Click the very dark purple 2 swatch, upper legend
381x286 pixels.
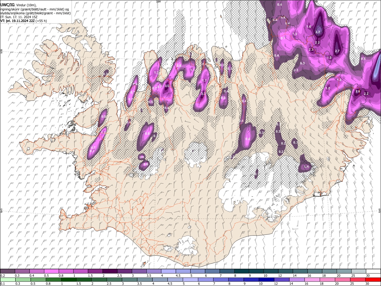point(110,271)
